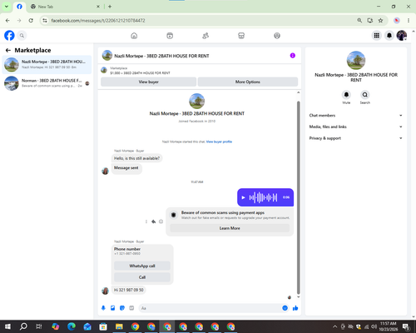Bookmark this page with the star icon
The height and width of the screenshot is (333, 416).
click(380, 20)
